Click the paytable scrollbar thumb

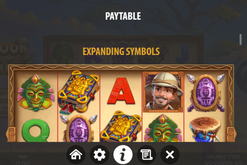tap(241, 40)
